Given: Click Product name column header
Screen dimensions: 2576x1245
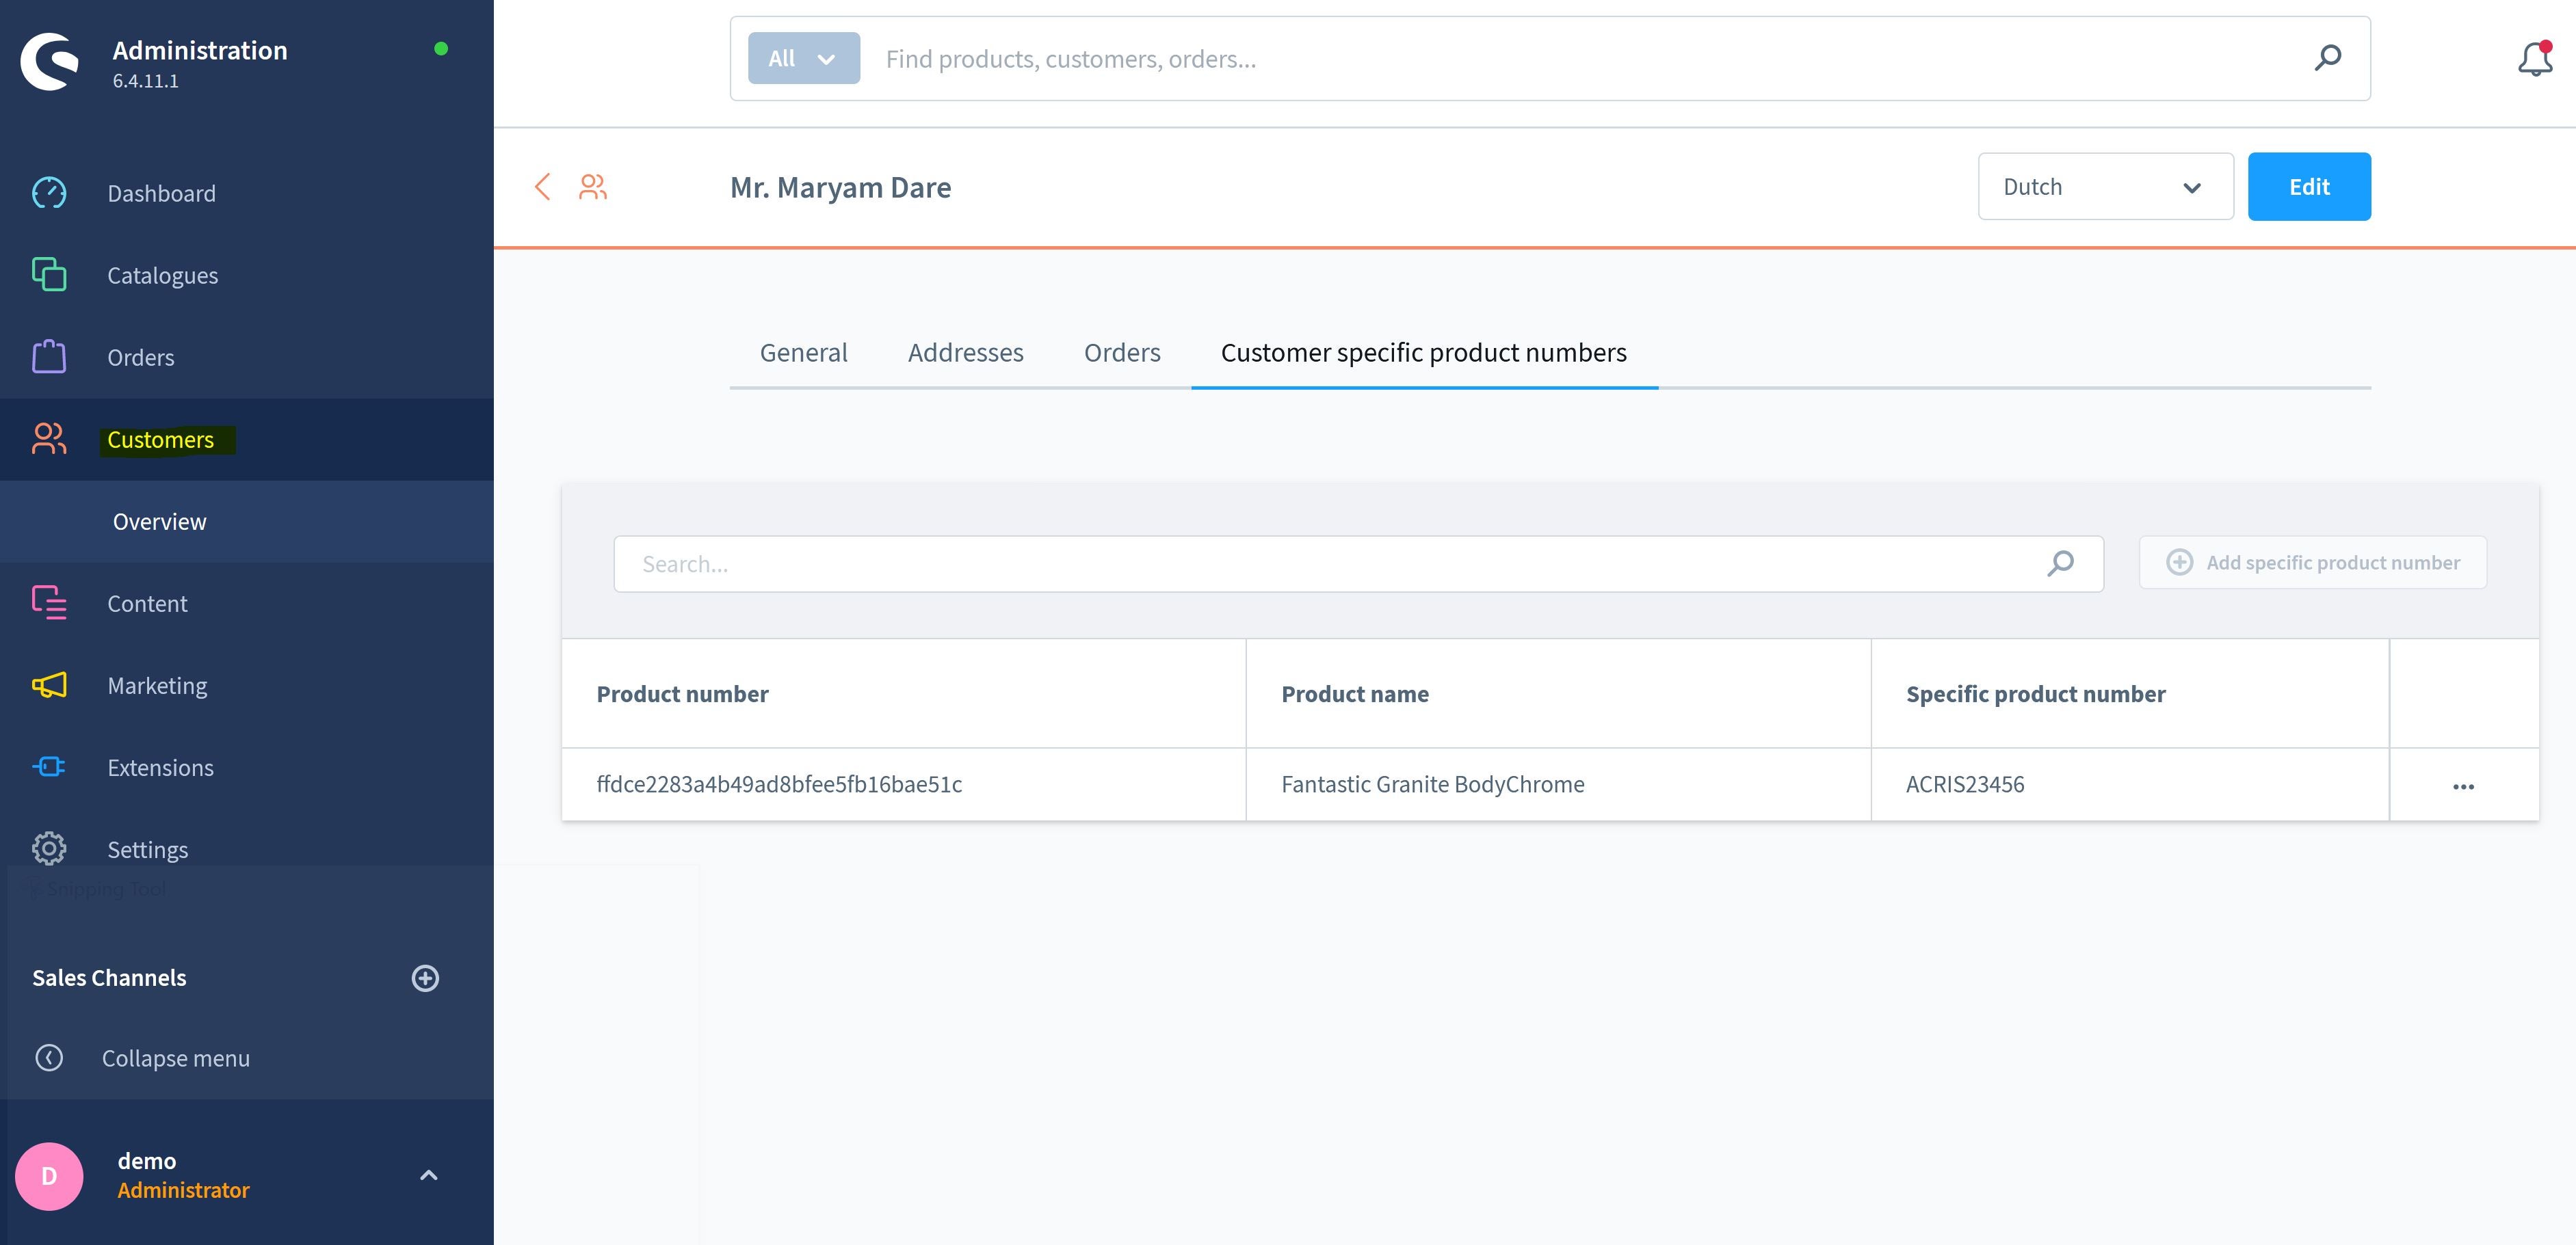Looking at the screenshot, I should click(1355, 693).
